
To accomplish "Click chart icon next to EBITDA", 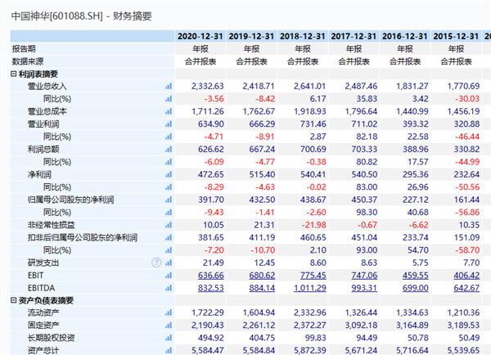I will pyautogui.click(x=169, y=288).
